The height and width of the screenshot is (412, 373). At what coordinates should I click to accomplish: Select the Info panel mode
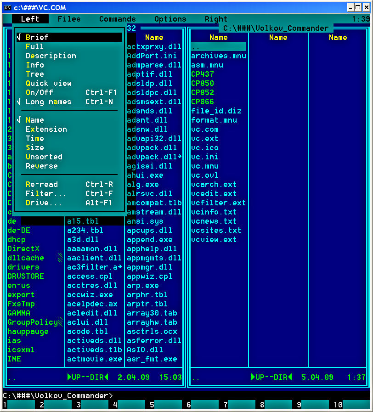(x=69, y=65)
